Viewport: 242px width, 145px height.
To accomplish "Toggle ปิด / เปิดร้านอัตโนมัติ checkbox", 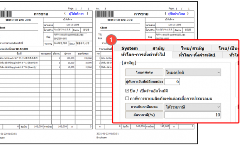I will pyautogui.click(x=127, y=91).
